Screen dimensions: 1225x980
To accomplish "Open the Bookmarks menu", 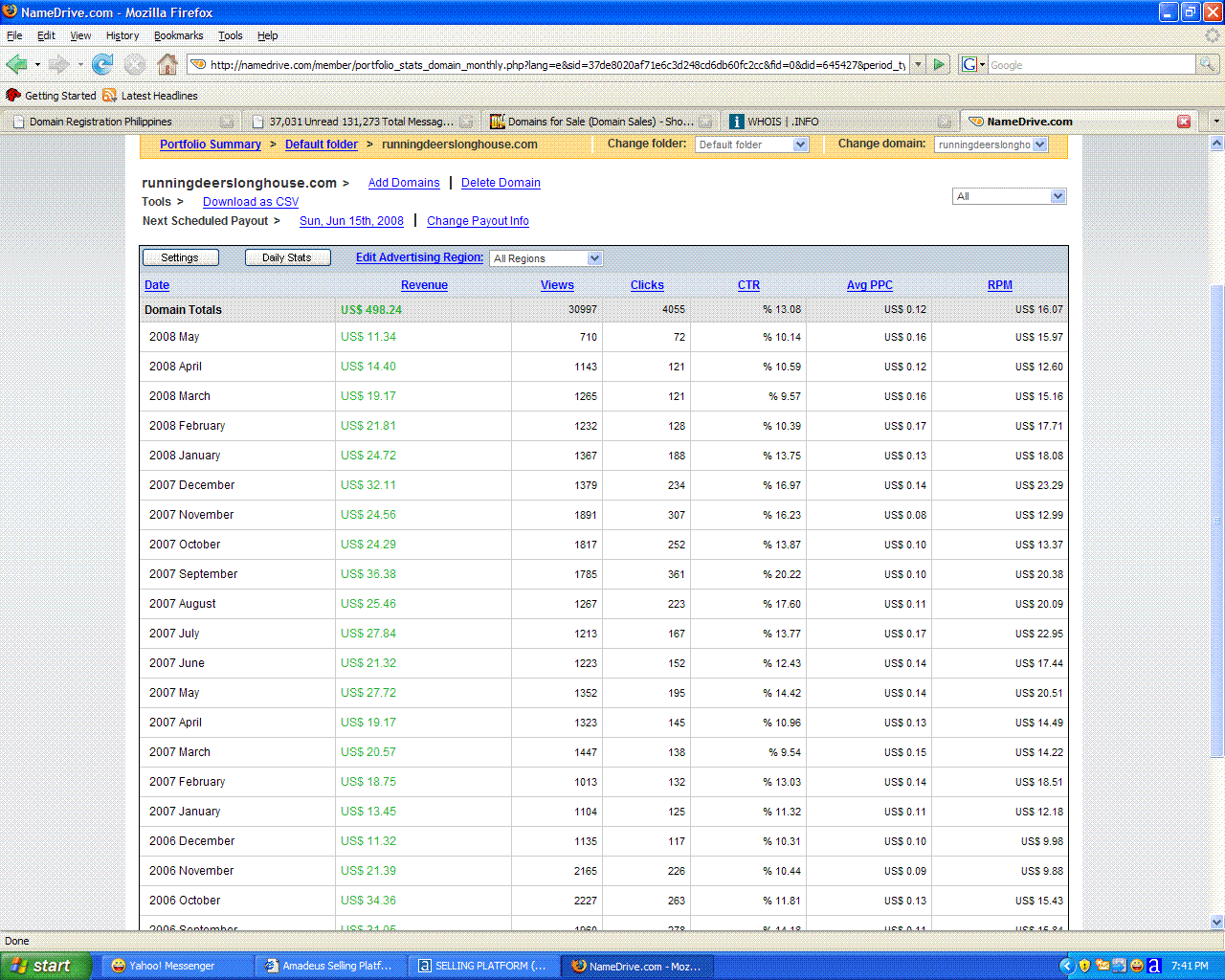I will [x=178, y=35].
